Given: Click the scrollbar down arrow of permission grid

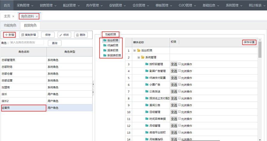Looking at the screenshot, I should click(x=260, y=140).
